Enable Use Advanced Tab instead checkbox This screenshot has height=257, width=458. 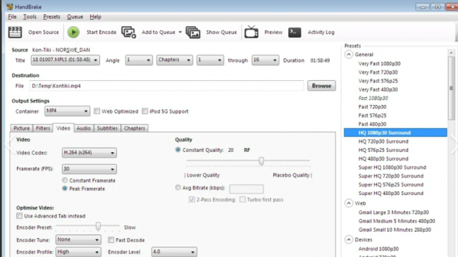point(20,216)
